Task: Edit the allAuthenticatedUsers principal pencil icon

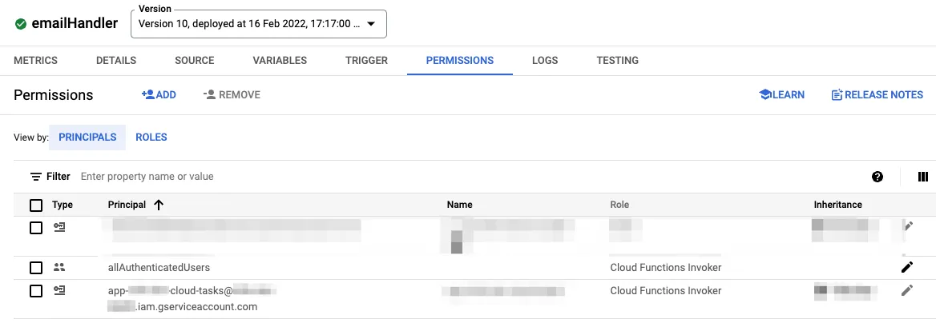Action: point(907,267)
